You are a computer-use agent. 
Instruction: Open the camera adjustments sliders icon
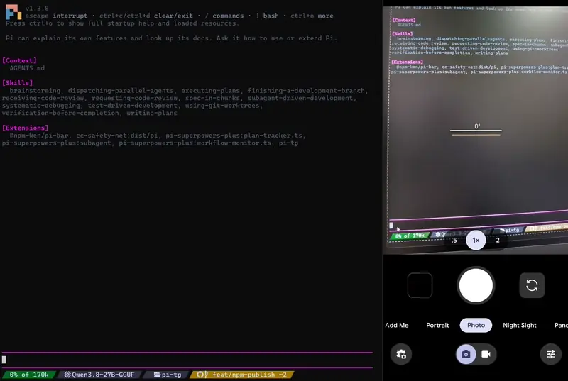[x=551, y=354]
